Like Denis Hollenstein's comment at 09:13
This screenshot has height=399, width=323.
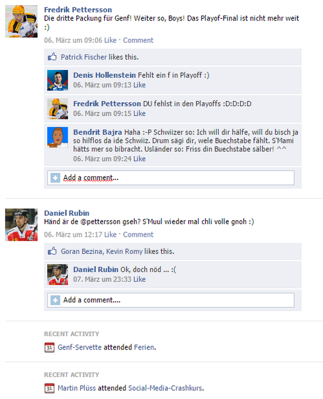(139, 85)
